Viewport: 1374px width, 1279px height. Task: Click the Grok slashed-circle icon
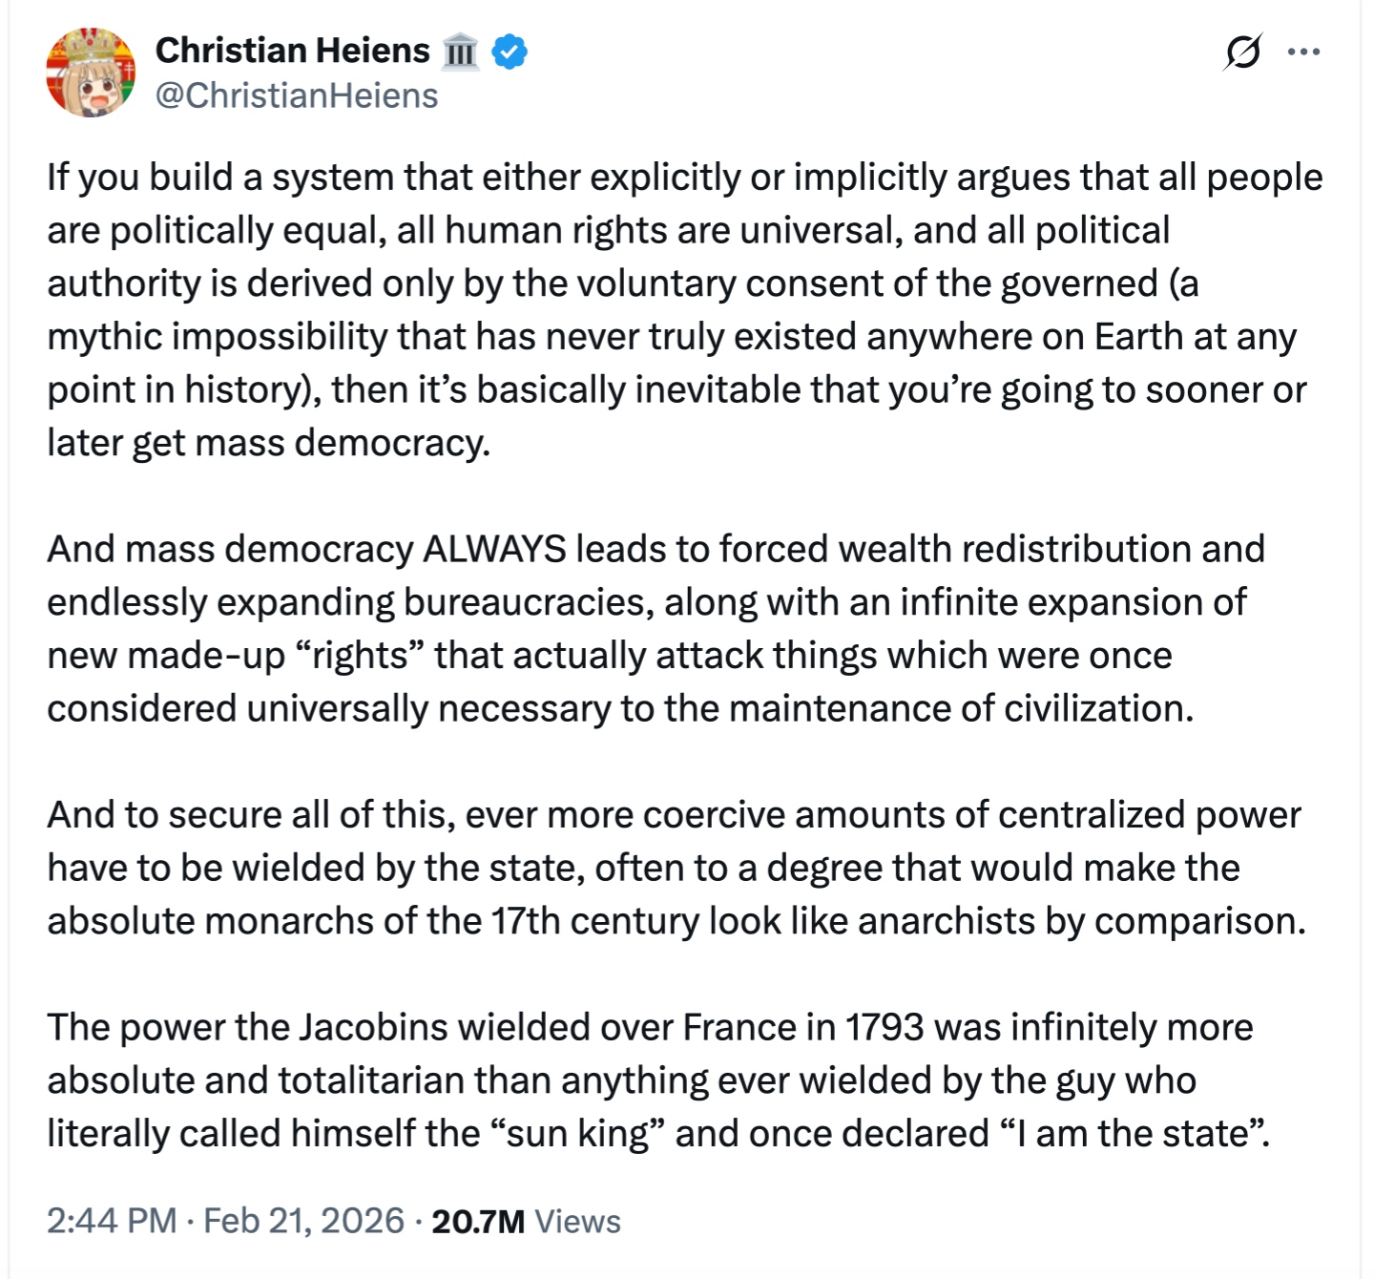click(x=1242, y=52)
